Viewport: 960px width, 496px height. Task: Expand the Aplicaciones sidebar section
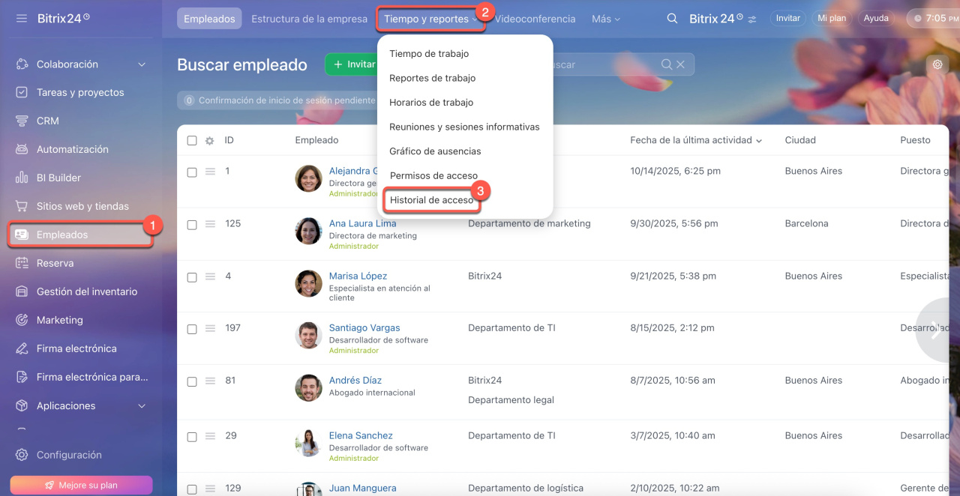142,406
